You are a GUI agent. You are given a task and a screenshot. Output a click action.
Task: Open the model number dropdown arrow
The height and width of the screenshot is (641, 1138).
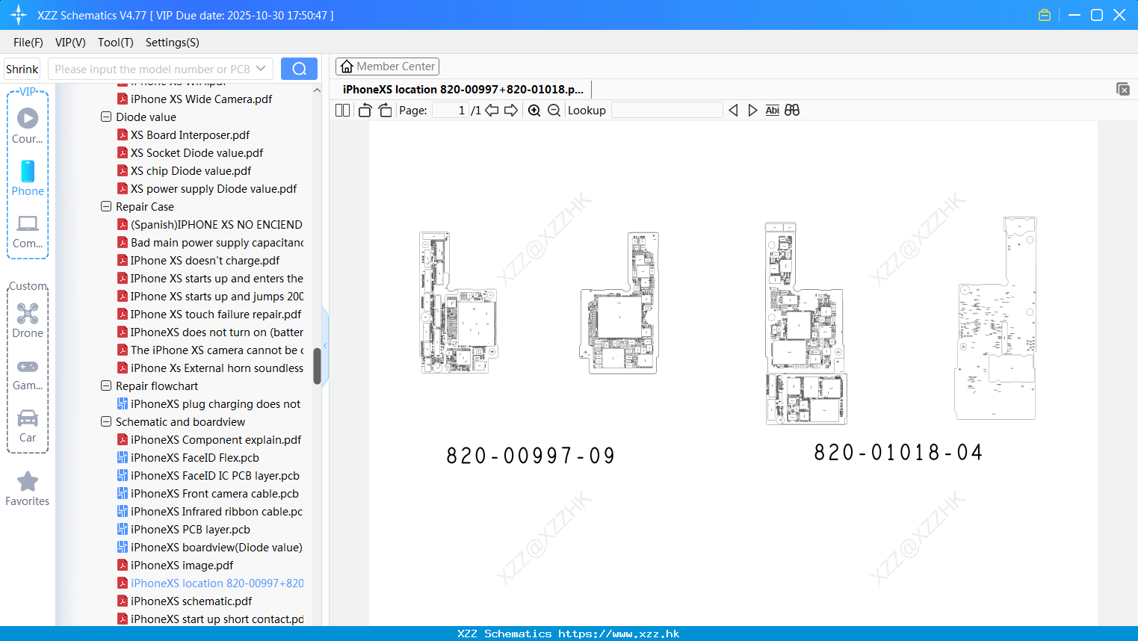tap(261, 69)
